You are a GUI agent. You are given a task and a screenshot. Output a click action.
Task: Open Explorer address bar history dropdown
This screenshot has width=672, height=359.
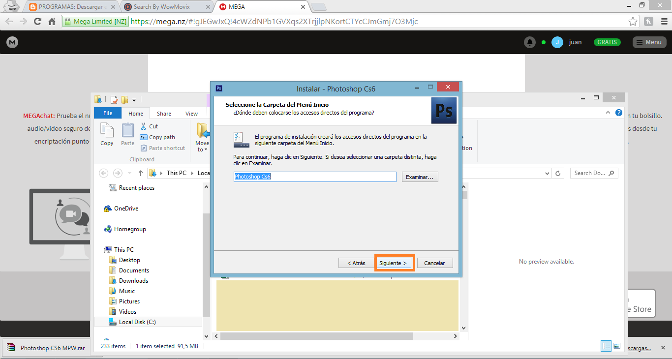[x=548, y=173]
